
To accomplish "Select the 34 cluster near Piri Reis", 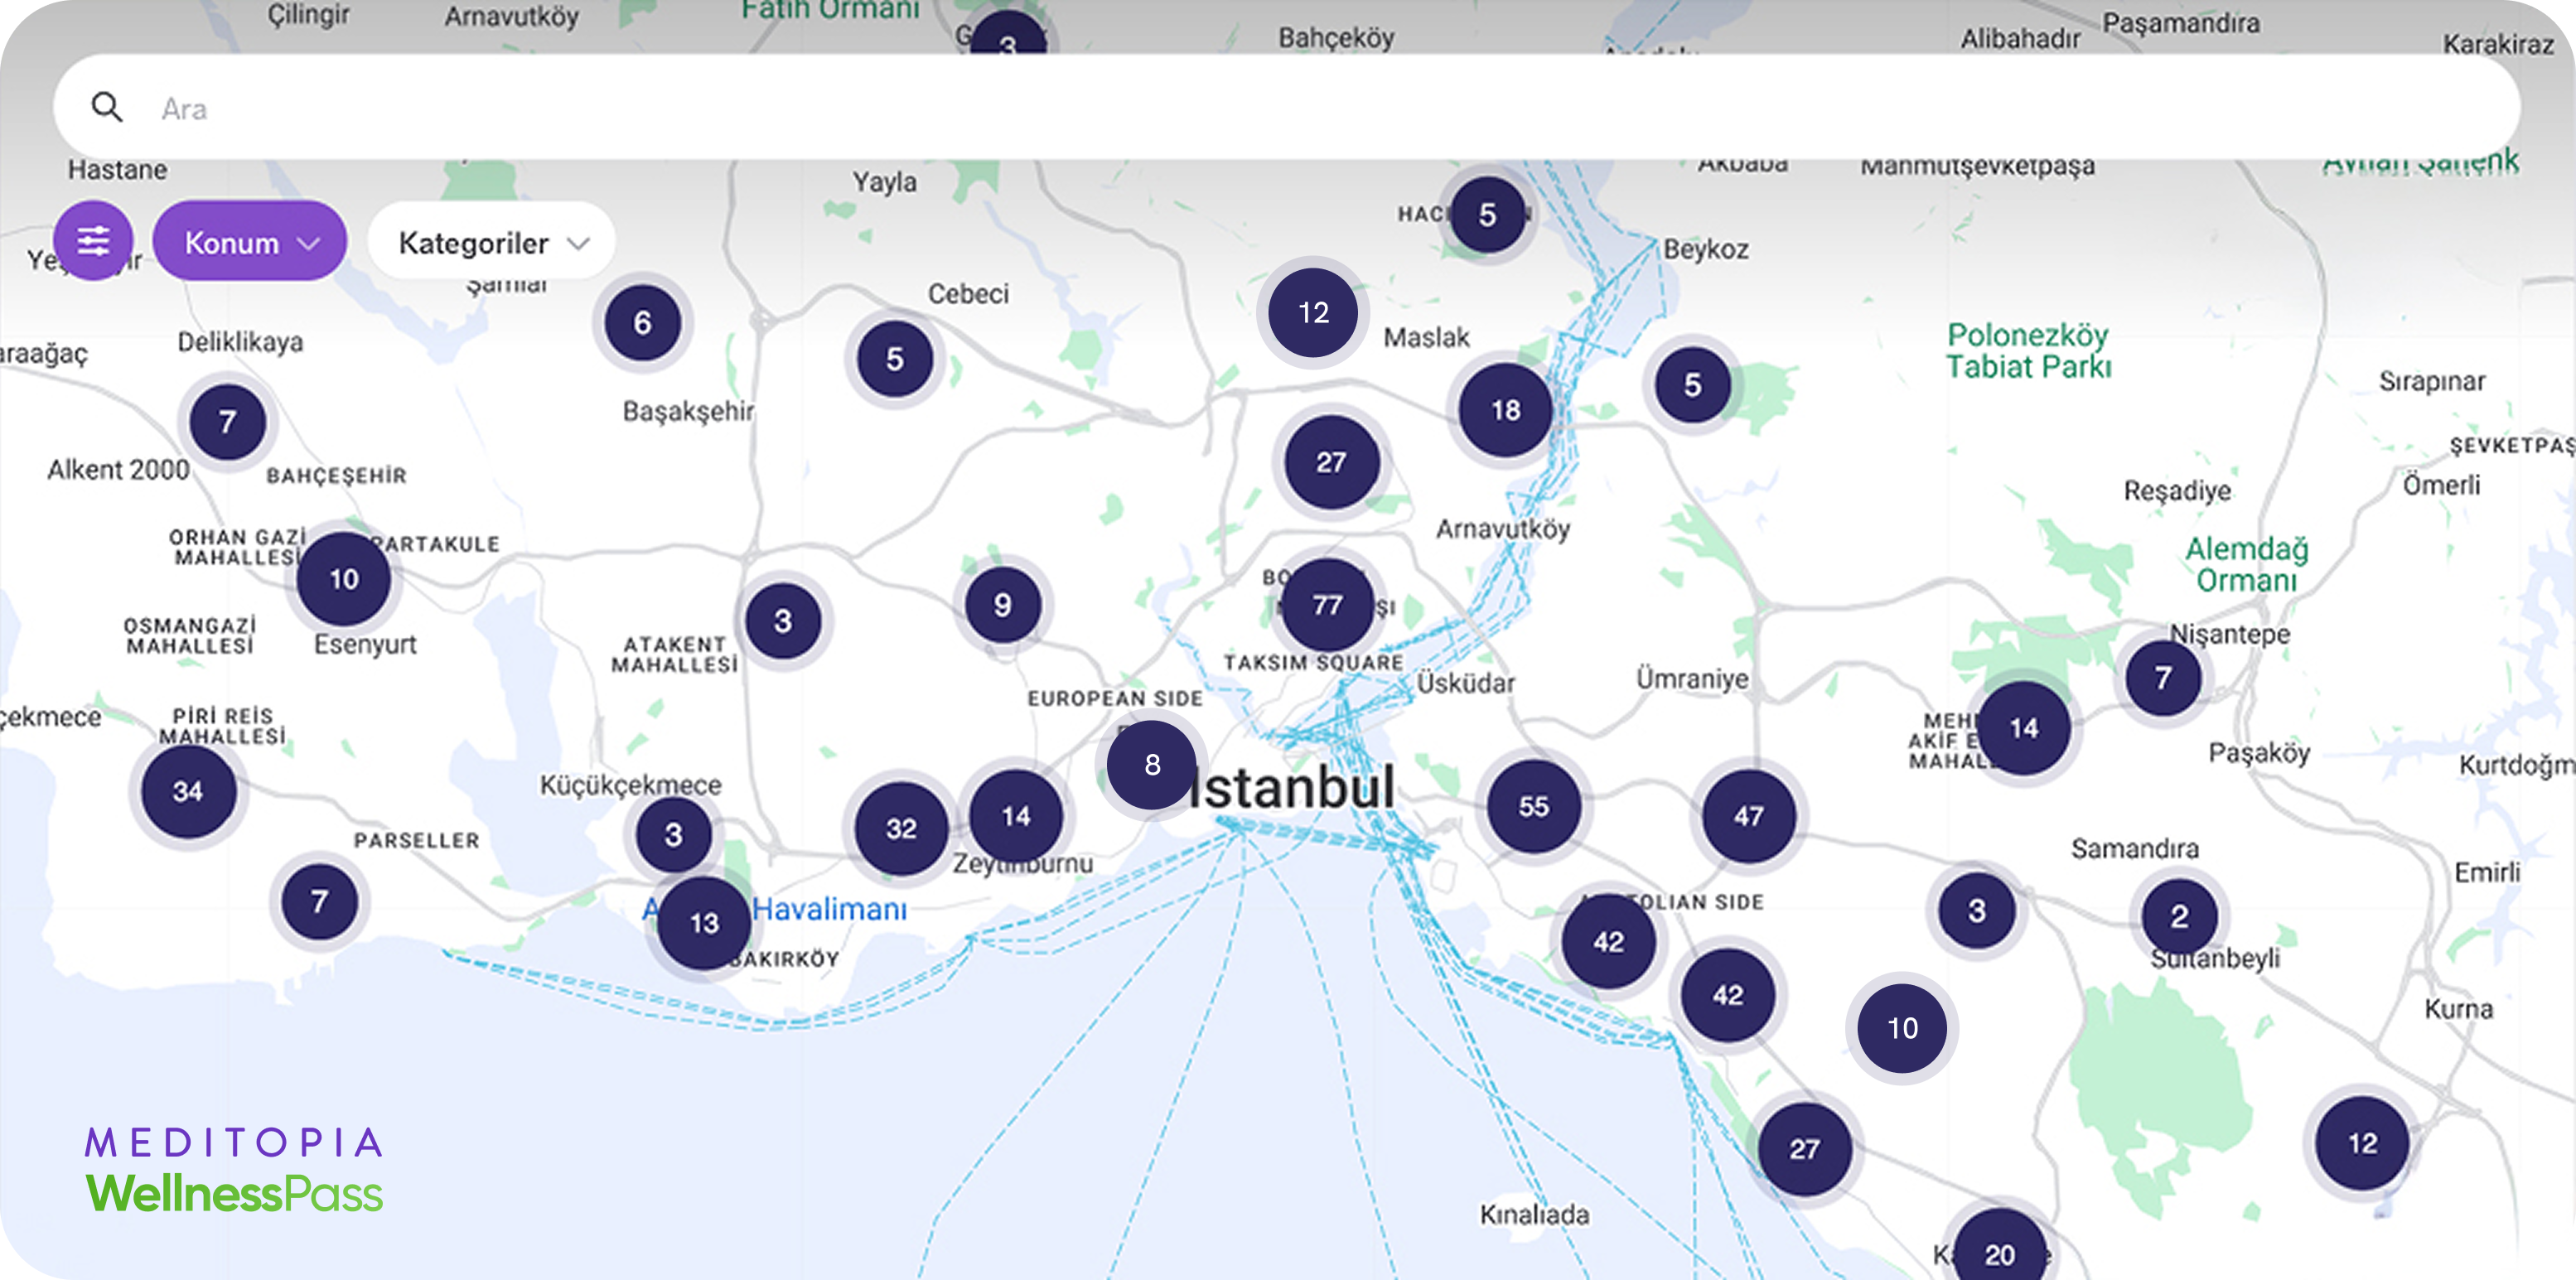I will tap(188, 791).
